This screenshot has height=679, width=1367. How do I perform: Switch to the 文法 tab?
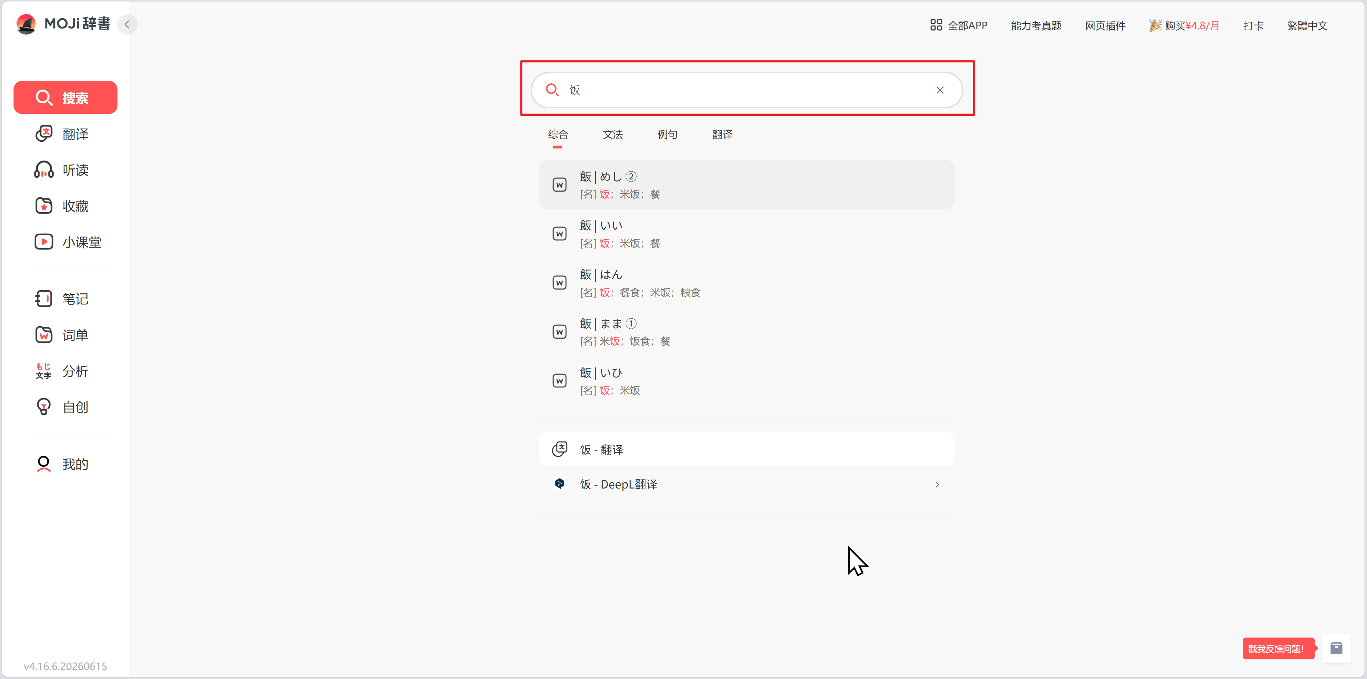point(612,134)
